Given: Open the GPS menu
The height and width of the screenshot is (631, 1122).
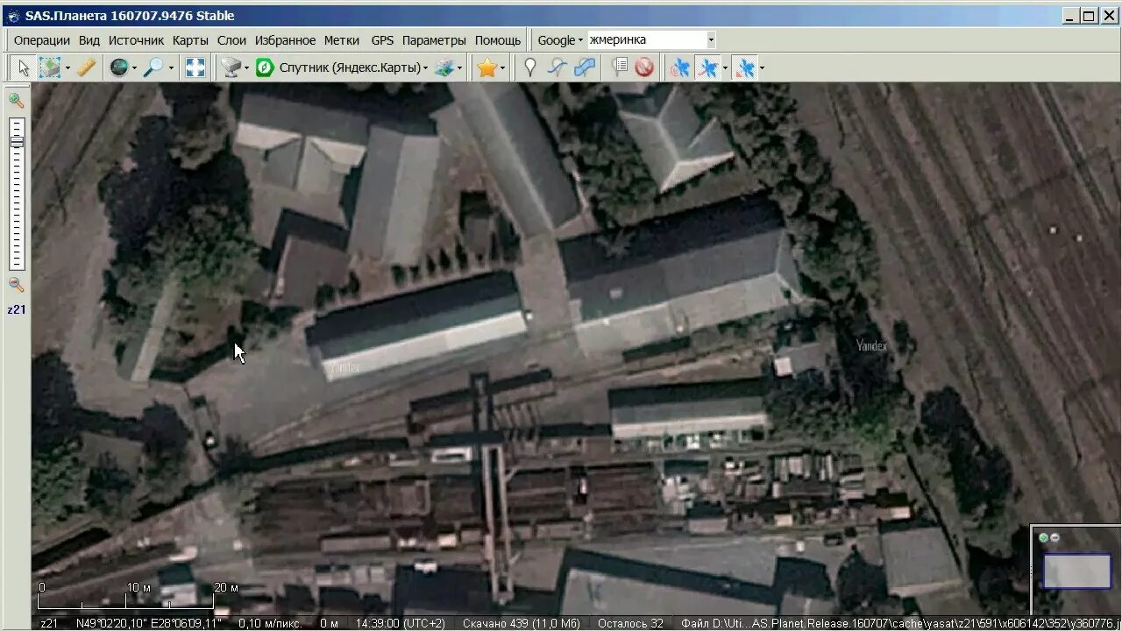Looking at the screenshot, I should (382, 40).
